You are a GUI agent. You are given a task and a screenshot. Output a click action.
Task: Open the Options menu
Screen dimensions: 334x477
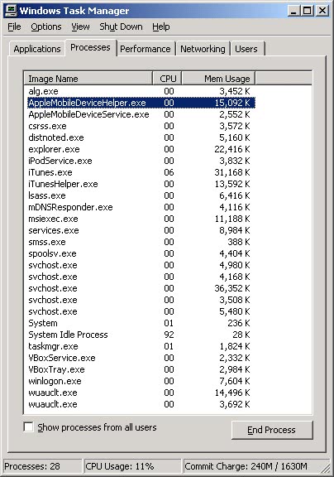click(46, 26)
